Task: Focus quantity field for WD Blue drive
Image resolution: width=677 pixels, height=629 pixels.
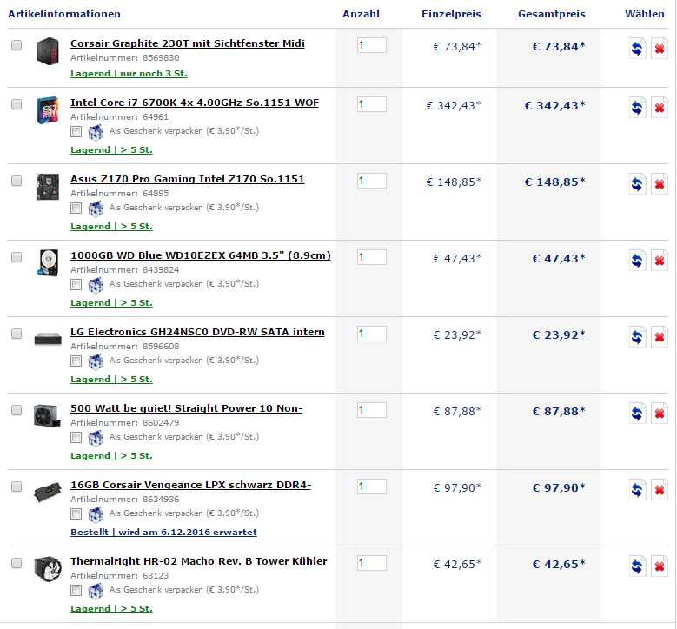Action: [x=372, y=257]
